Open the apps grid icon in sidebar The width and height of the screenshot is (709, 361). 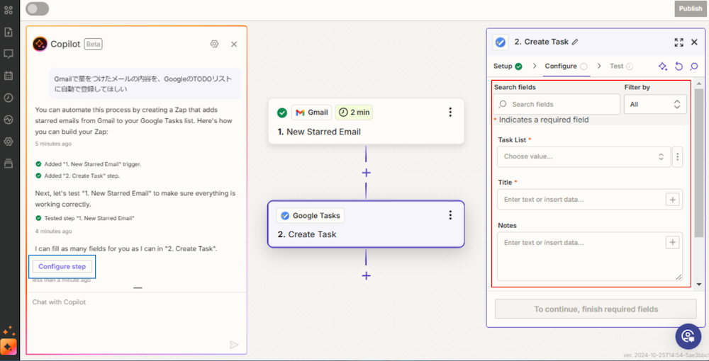[8, 10]
